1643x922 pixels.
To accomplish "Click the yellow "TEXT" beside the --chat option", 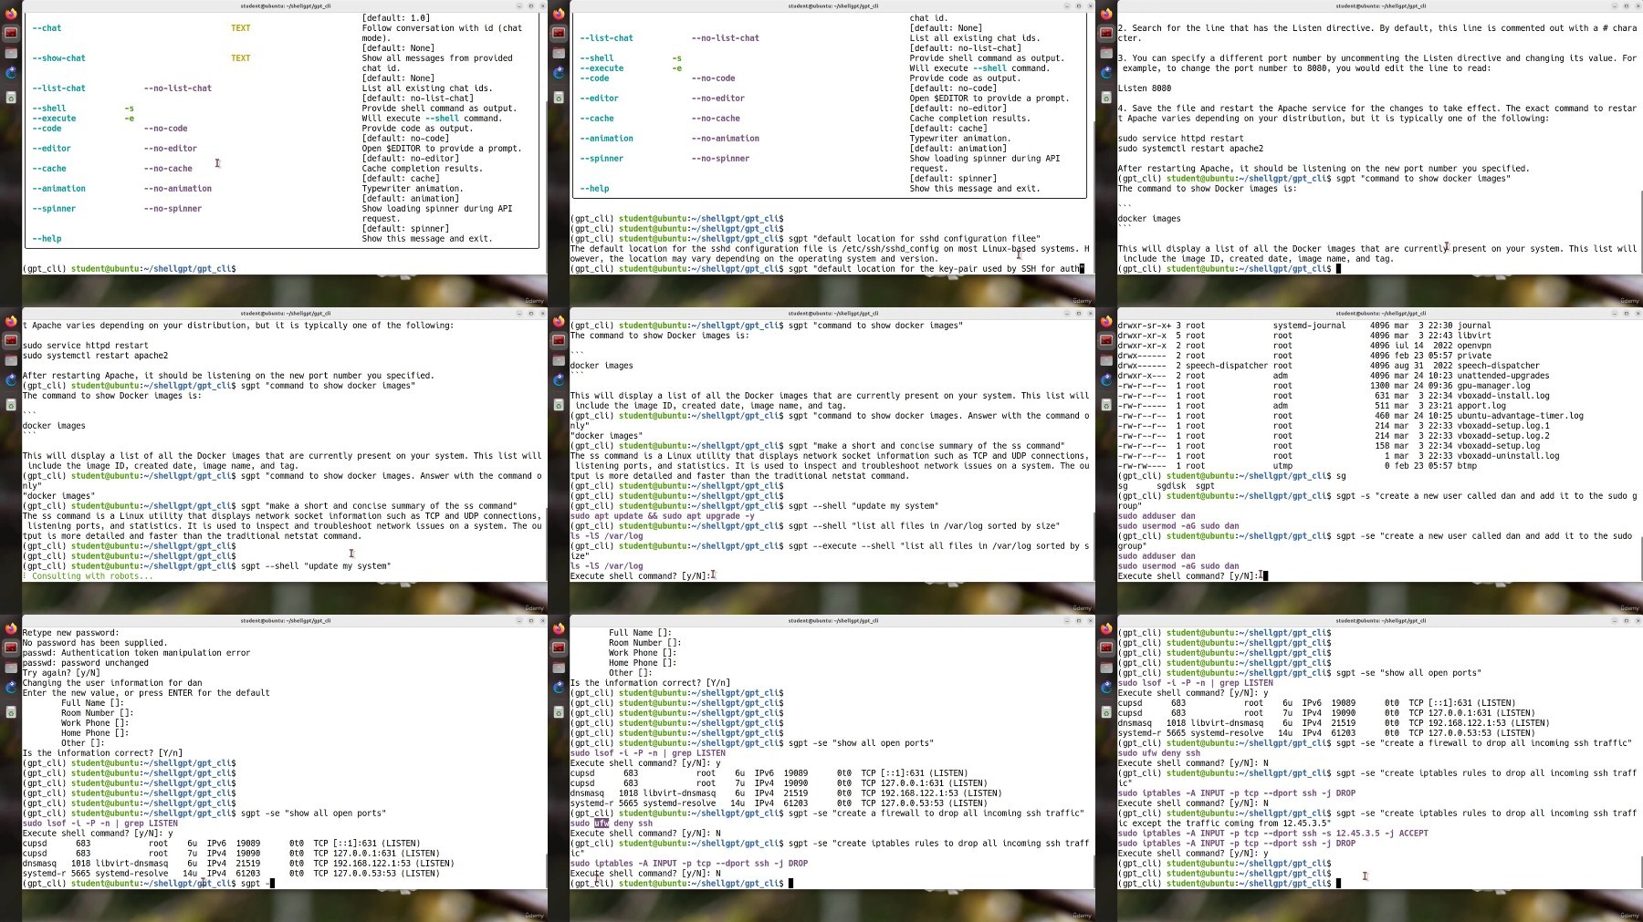I will (x=241, y=28).
